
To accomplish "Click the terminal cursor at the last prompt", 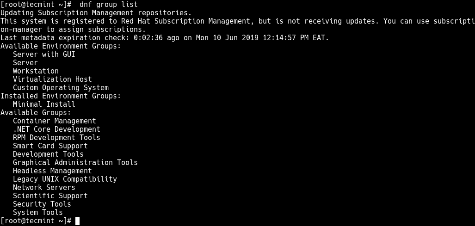I will (78, 221).
